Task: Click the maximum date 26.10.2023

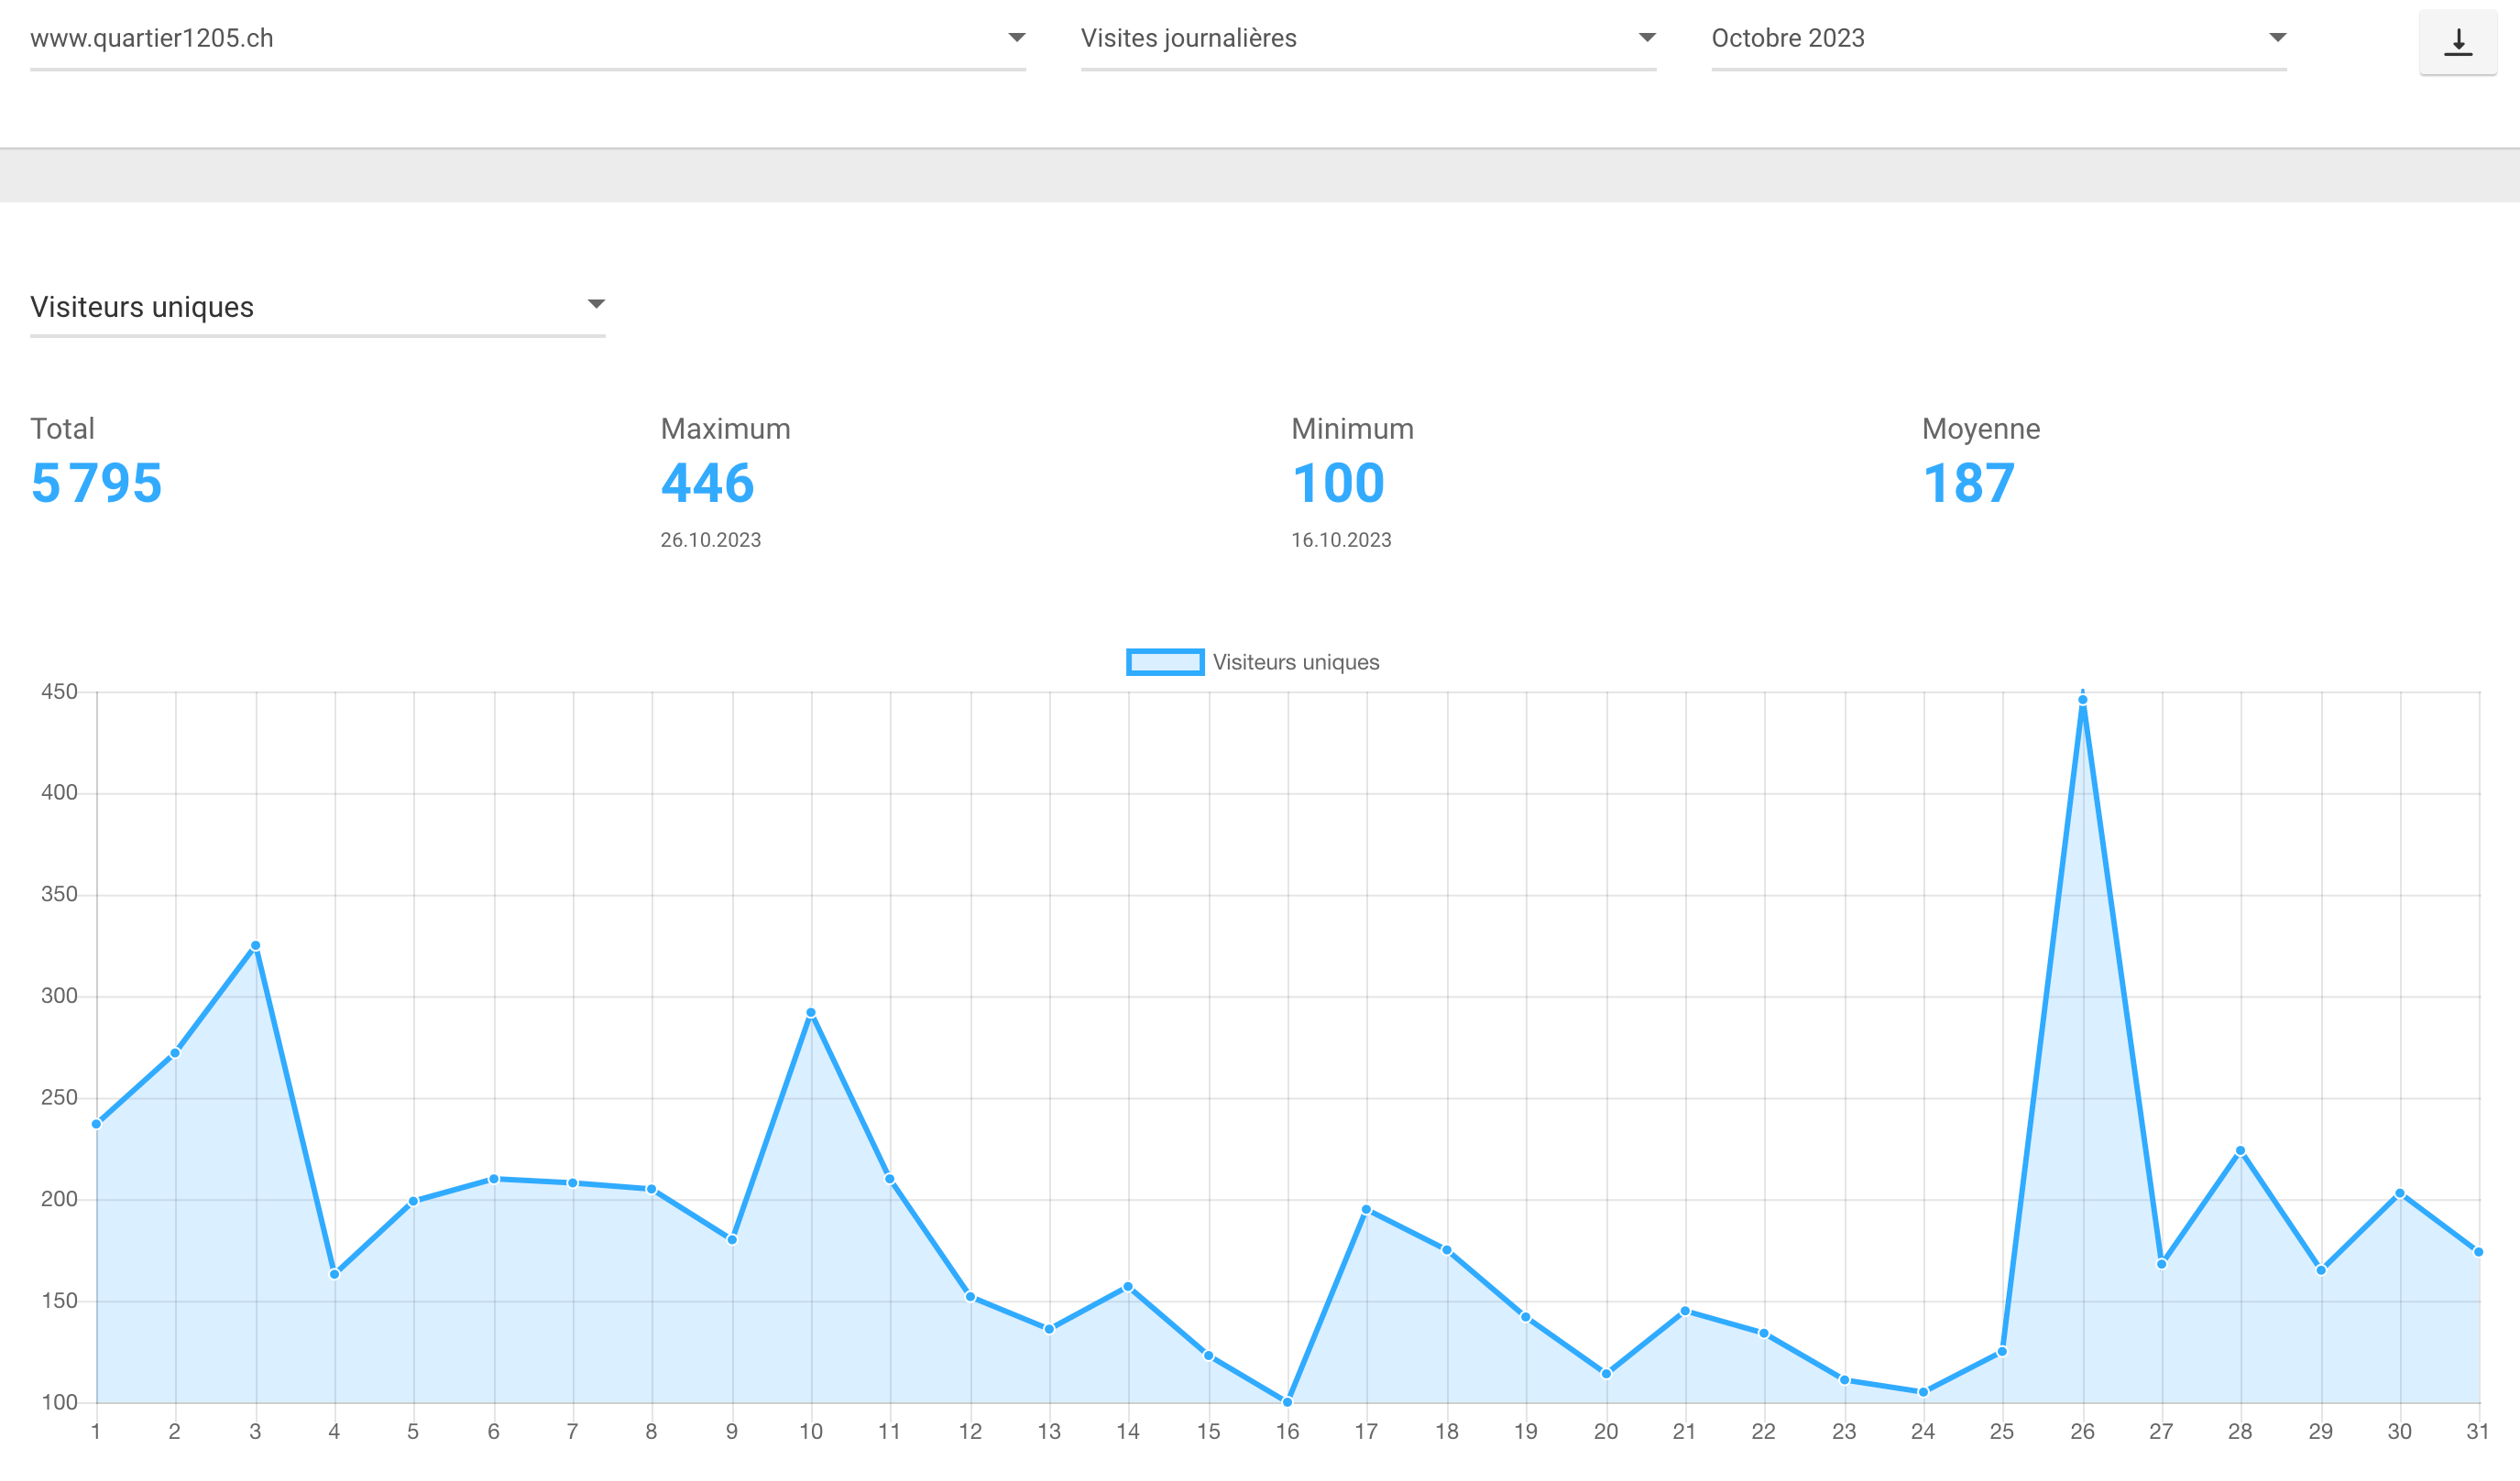Action: coord(710,539)
